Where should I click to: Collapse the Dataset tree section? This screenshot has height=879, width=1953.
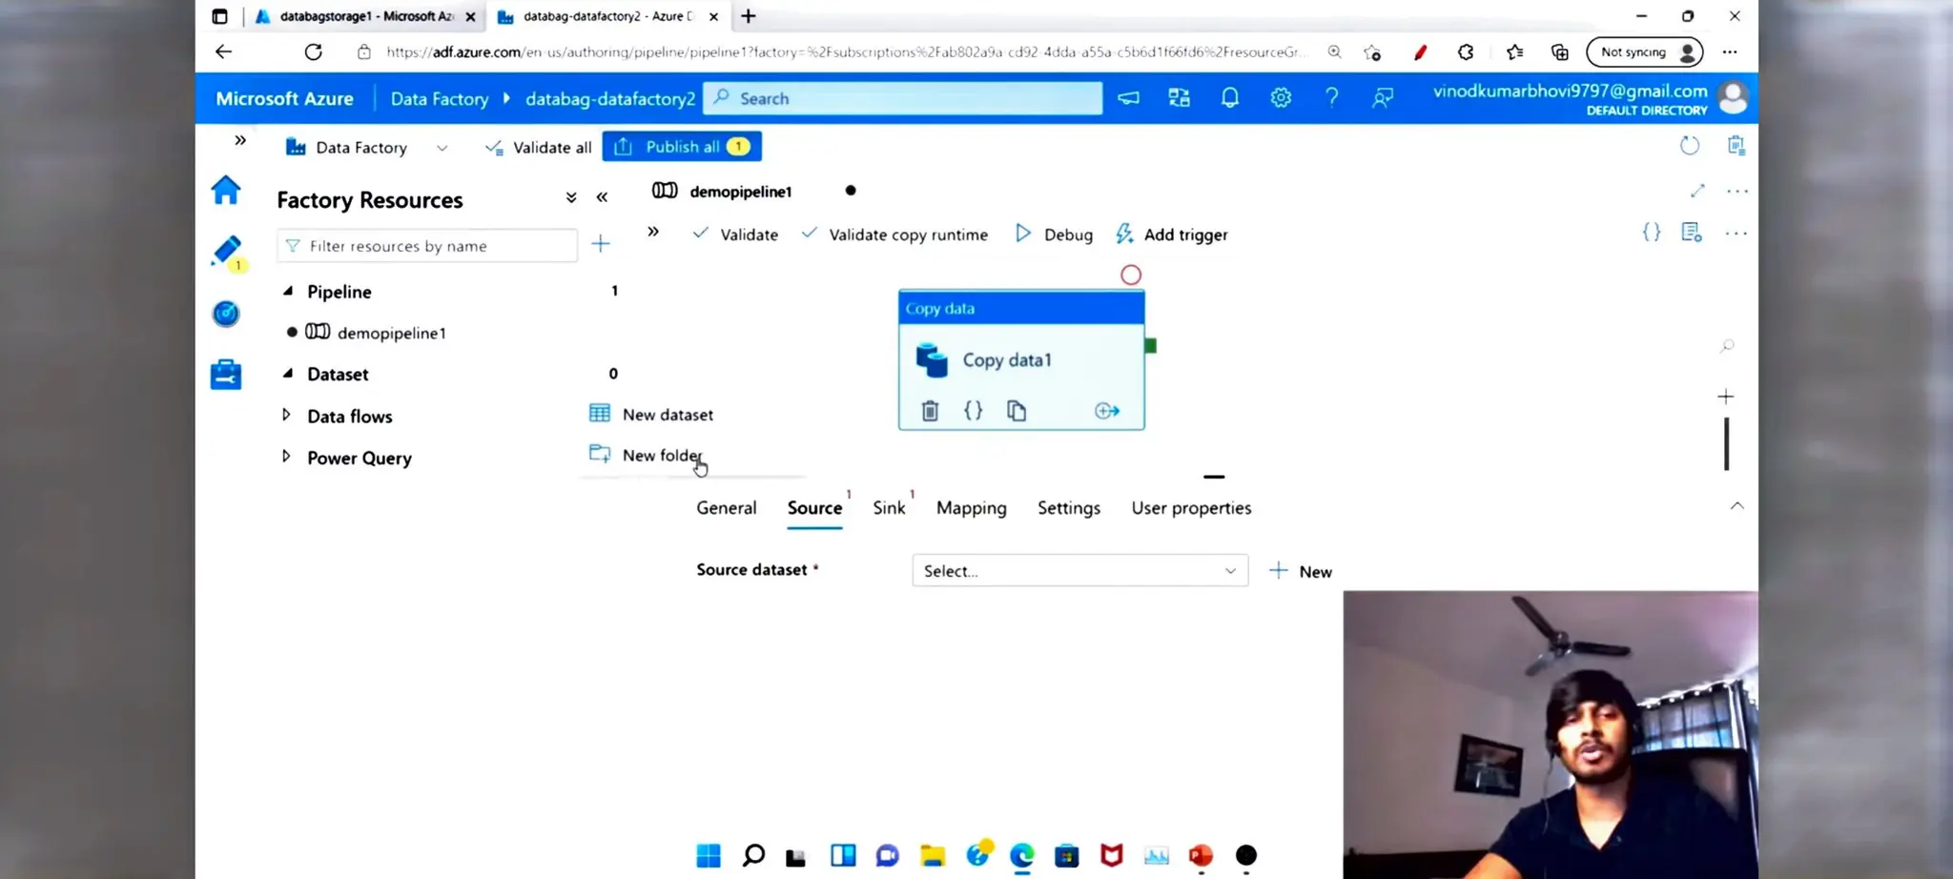tap(288, 374)
